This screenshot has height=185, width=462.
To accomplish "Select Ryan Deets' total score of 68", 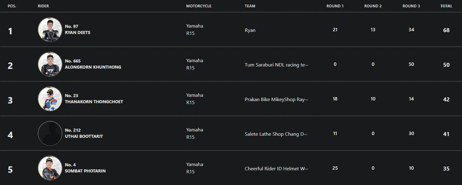I will click(446, 30).
